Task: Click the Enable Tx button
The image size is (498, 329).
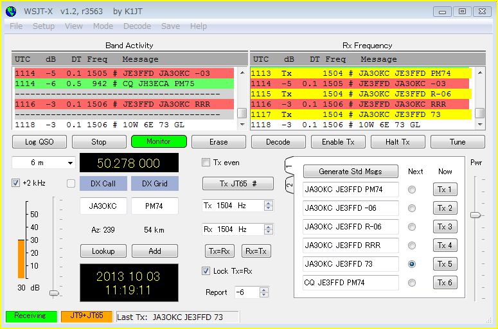Action: pos(337,142)
